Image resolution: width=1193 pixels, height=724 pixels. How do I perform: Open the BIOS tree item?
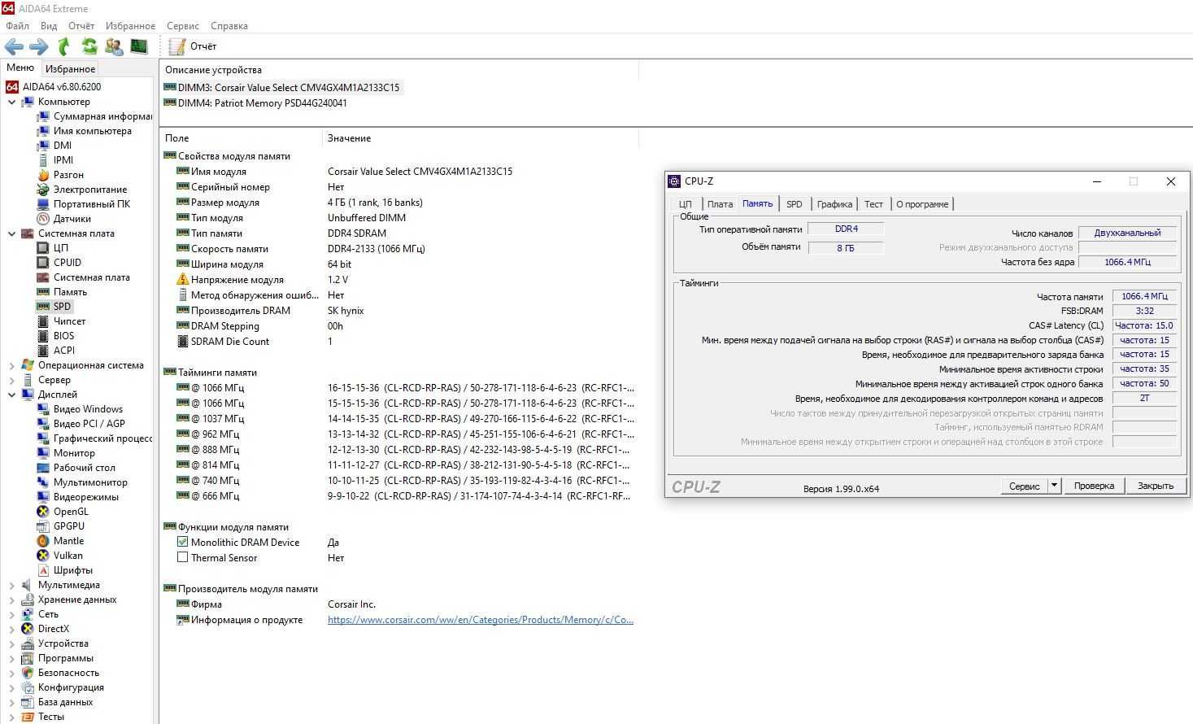coord(63,336)
